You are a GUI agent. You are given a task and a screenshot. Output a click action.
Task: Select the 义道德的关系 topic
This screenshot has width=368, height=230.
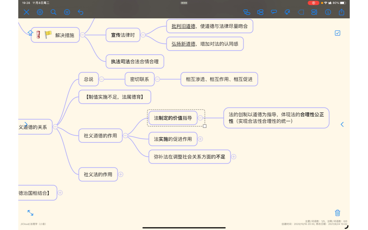[x=35, y=127]
